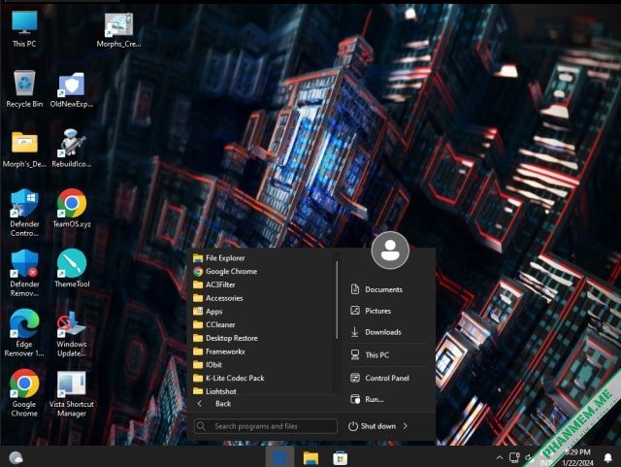Open the Recycle Bin desktop icon
The image size is (621, 467).
pos(24,88)
